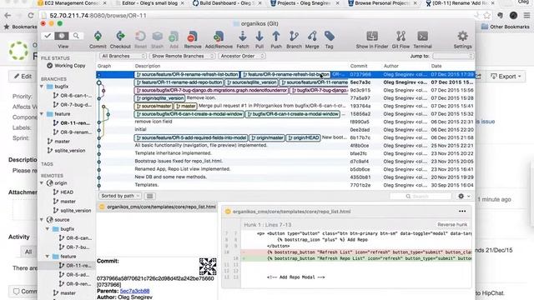The image size is (534, 300).
Task: Collapse the source remote
Action: pos(42,220)
